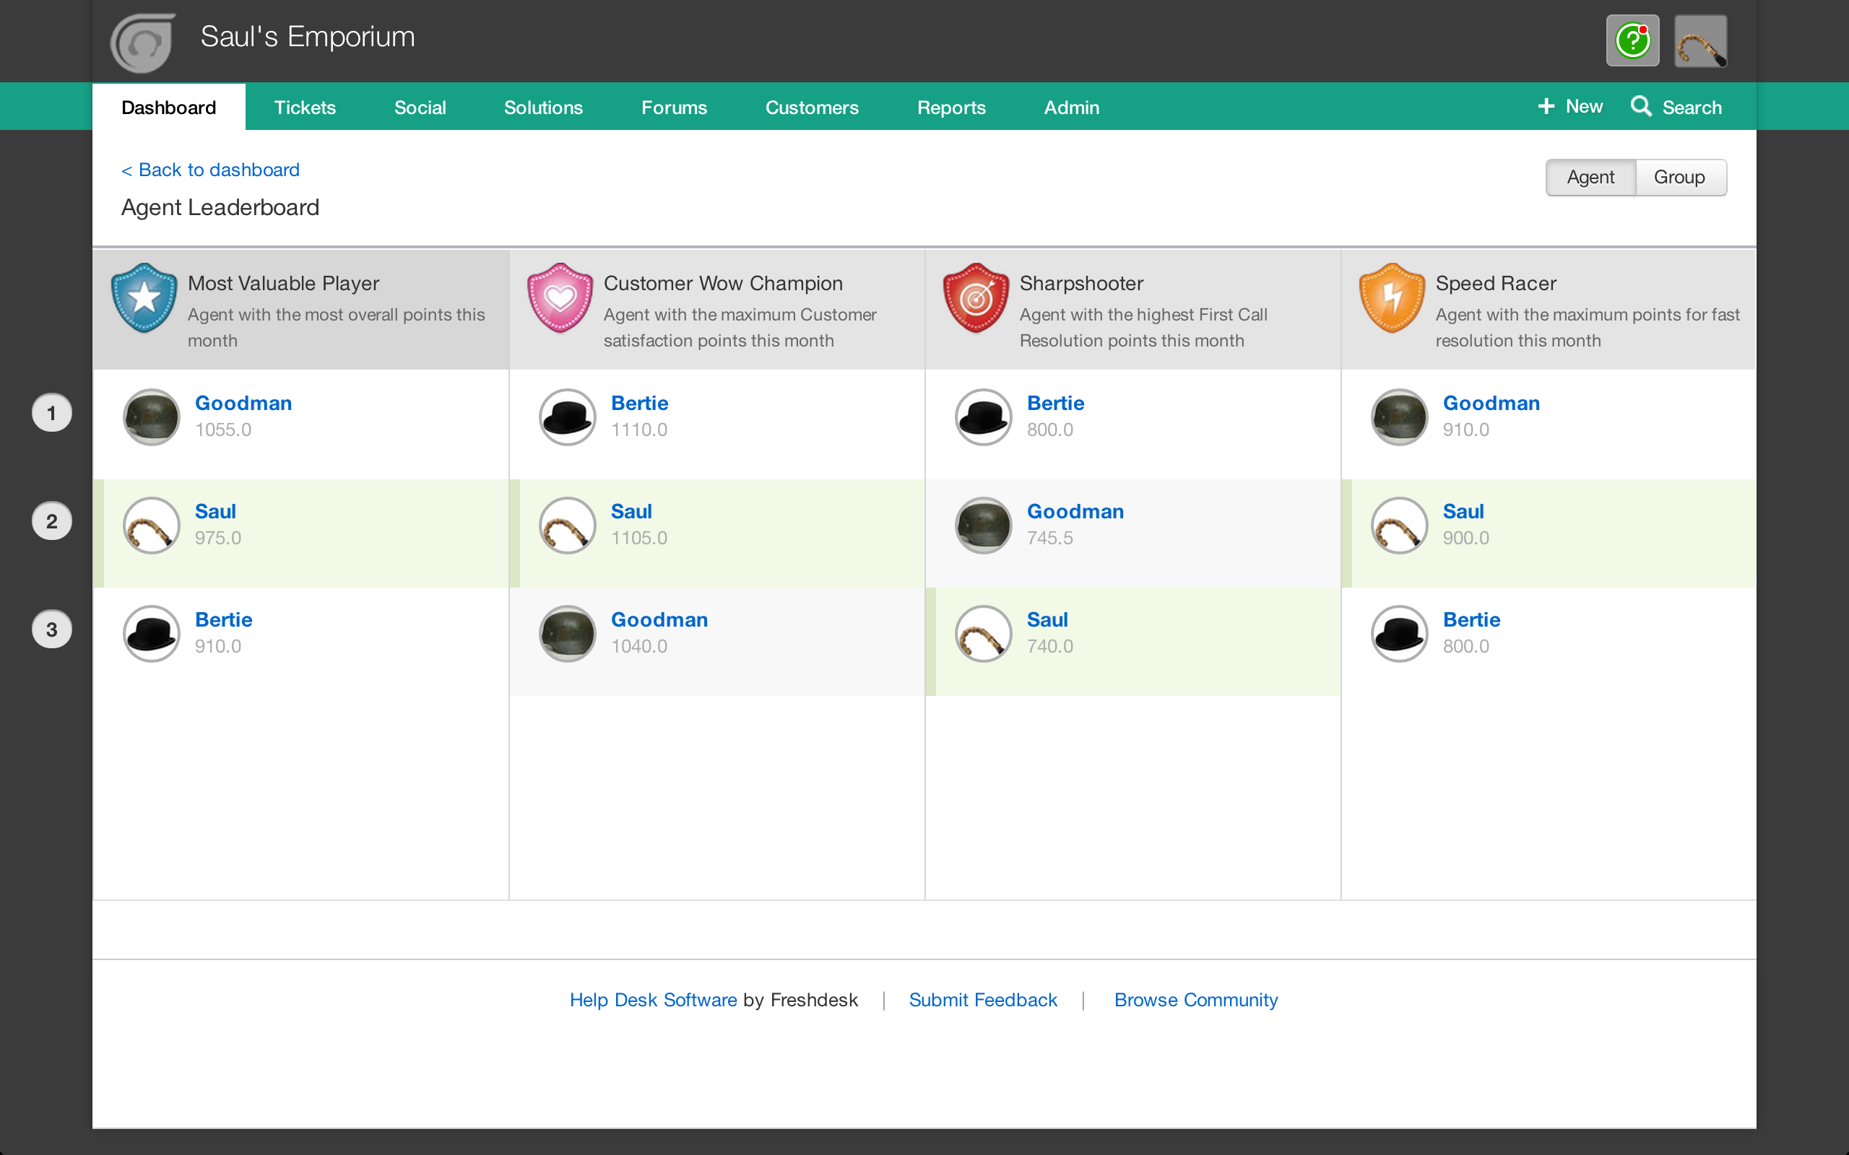
Task: Open the Submit Feedback link
Action: click(x=982, y=1000)
